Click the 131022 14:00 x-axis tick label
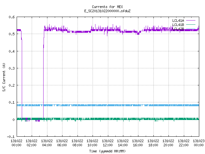This screenshot has height=154, width=205. click(123, 143)
